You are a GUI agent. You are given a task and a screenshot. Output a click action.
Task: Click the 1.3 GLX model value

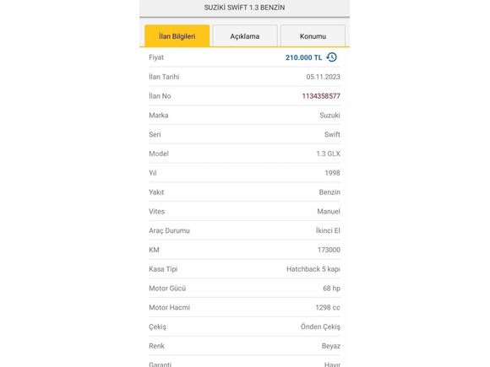coord(328,154)
